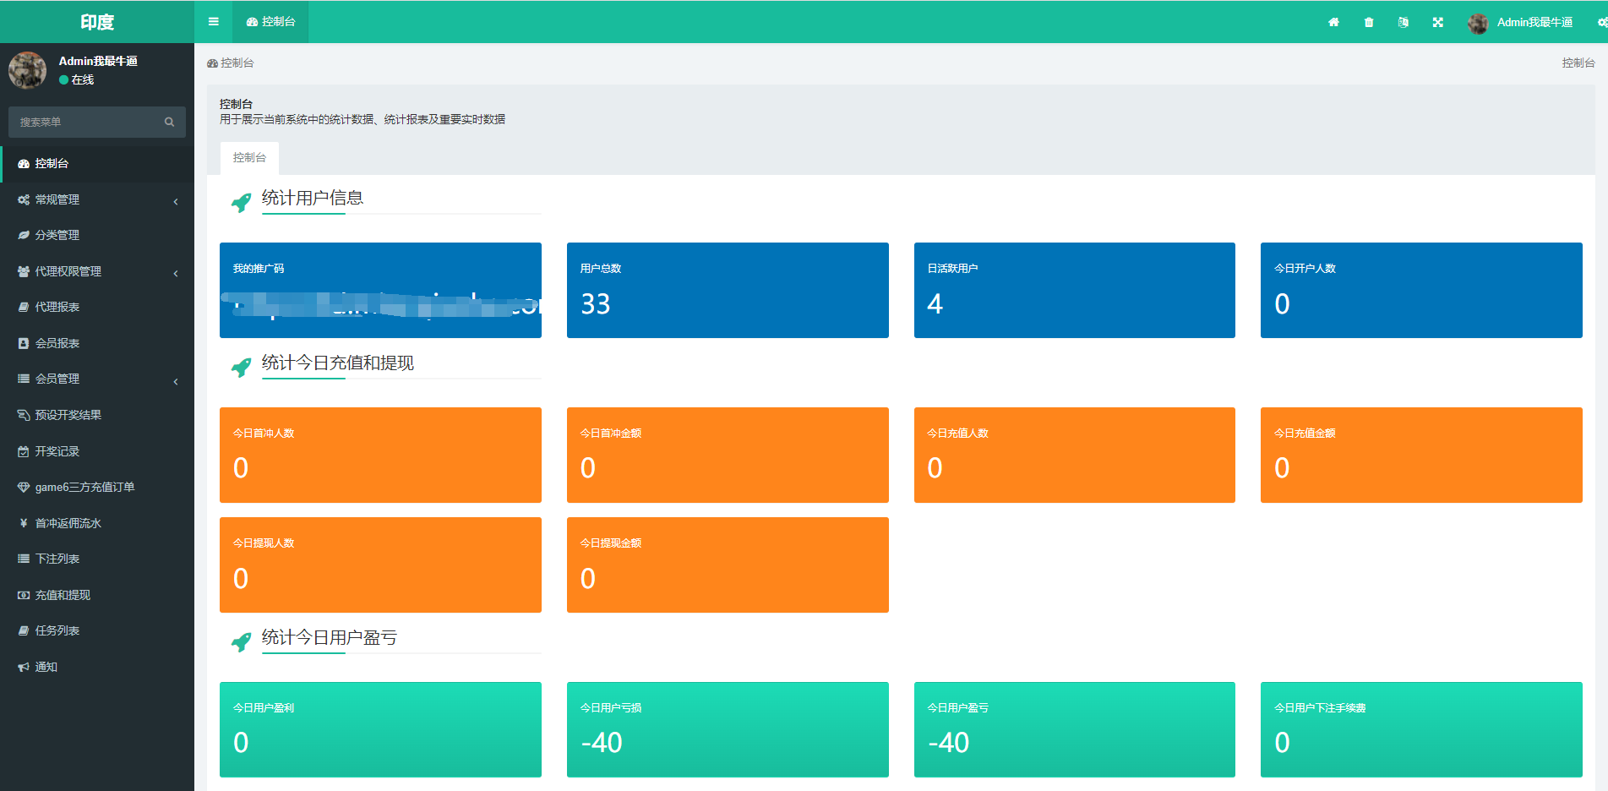The image size is (1608, 791).
Task: Click the search magnifier in menu search
Action: (x=169, y=122)
